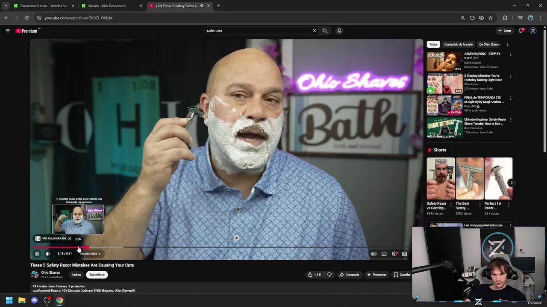
Task: Expand the 'En este video' chapters chevron
Action: point(99,254)
